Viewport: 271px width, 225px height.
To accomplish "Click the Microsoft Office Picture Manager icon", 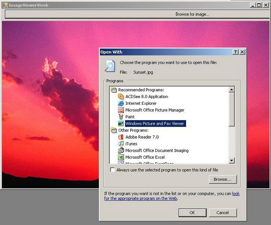I will (121, 110).
